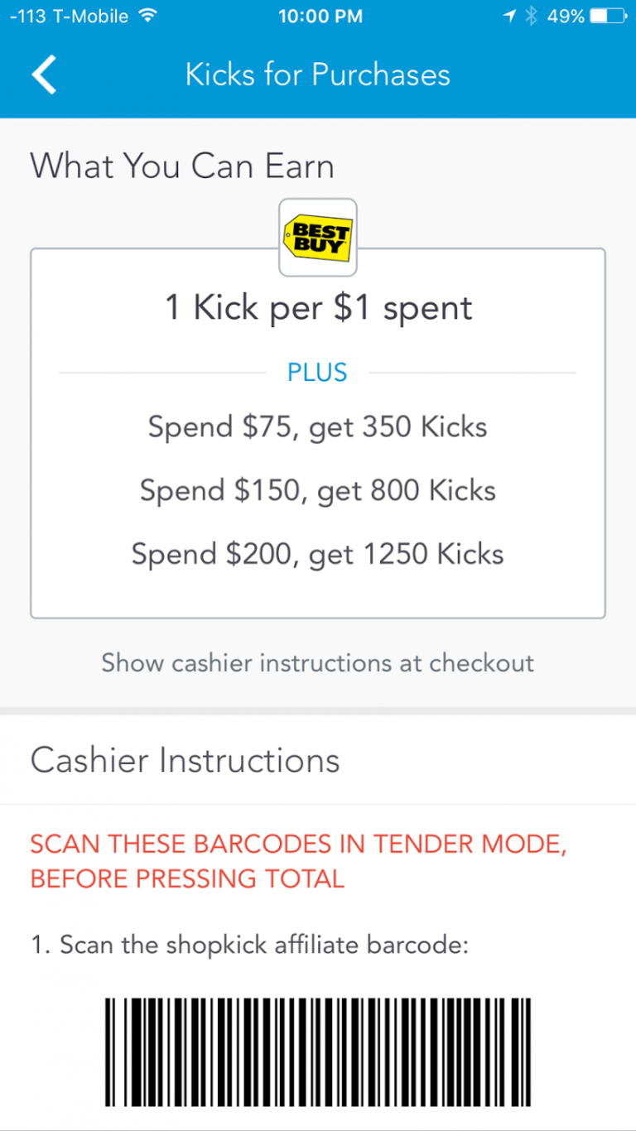Tap the location arrow status icon
Viewport: 636px width, 1131px height.
click(x=508, y=15)
